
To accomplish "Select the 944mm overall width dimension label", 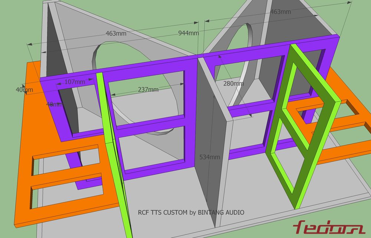I will (188, 33).
